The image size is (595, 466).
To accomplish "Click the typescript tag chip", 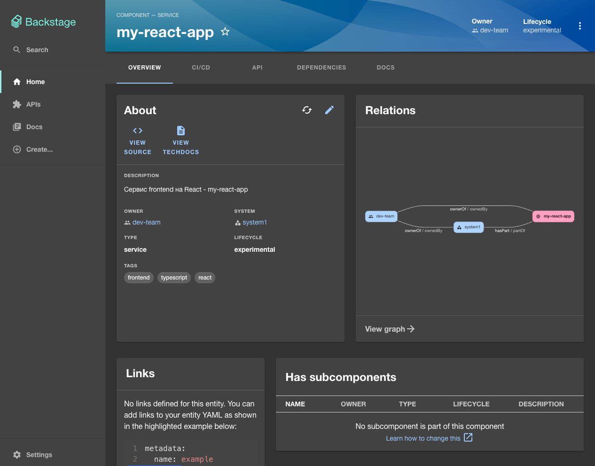I will 174,278.
